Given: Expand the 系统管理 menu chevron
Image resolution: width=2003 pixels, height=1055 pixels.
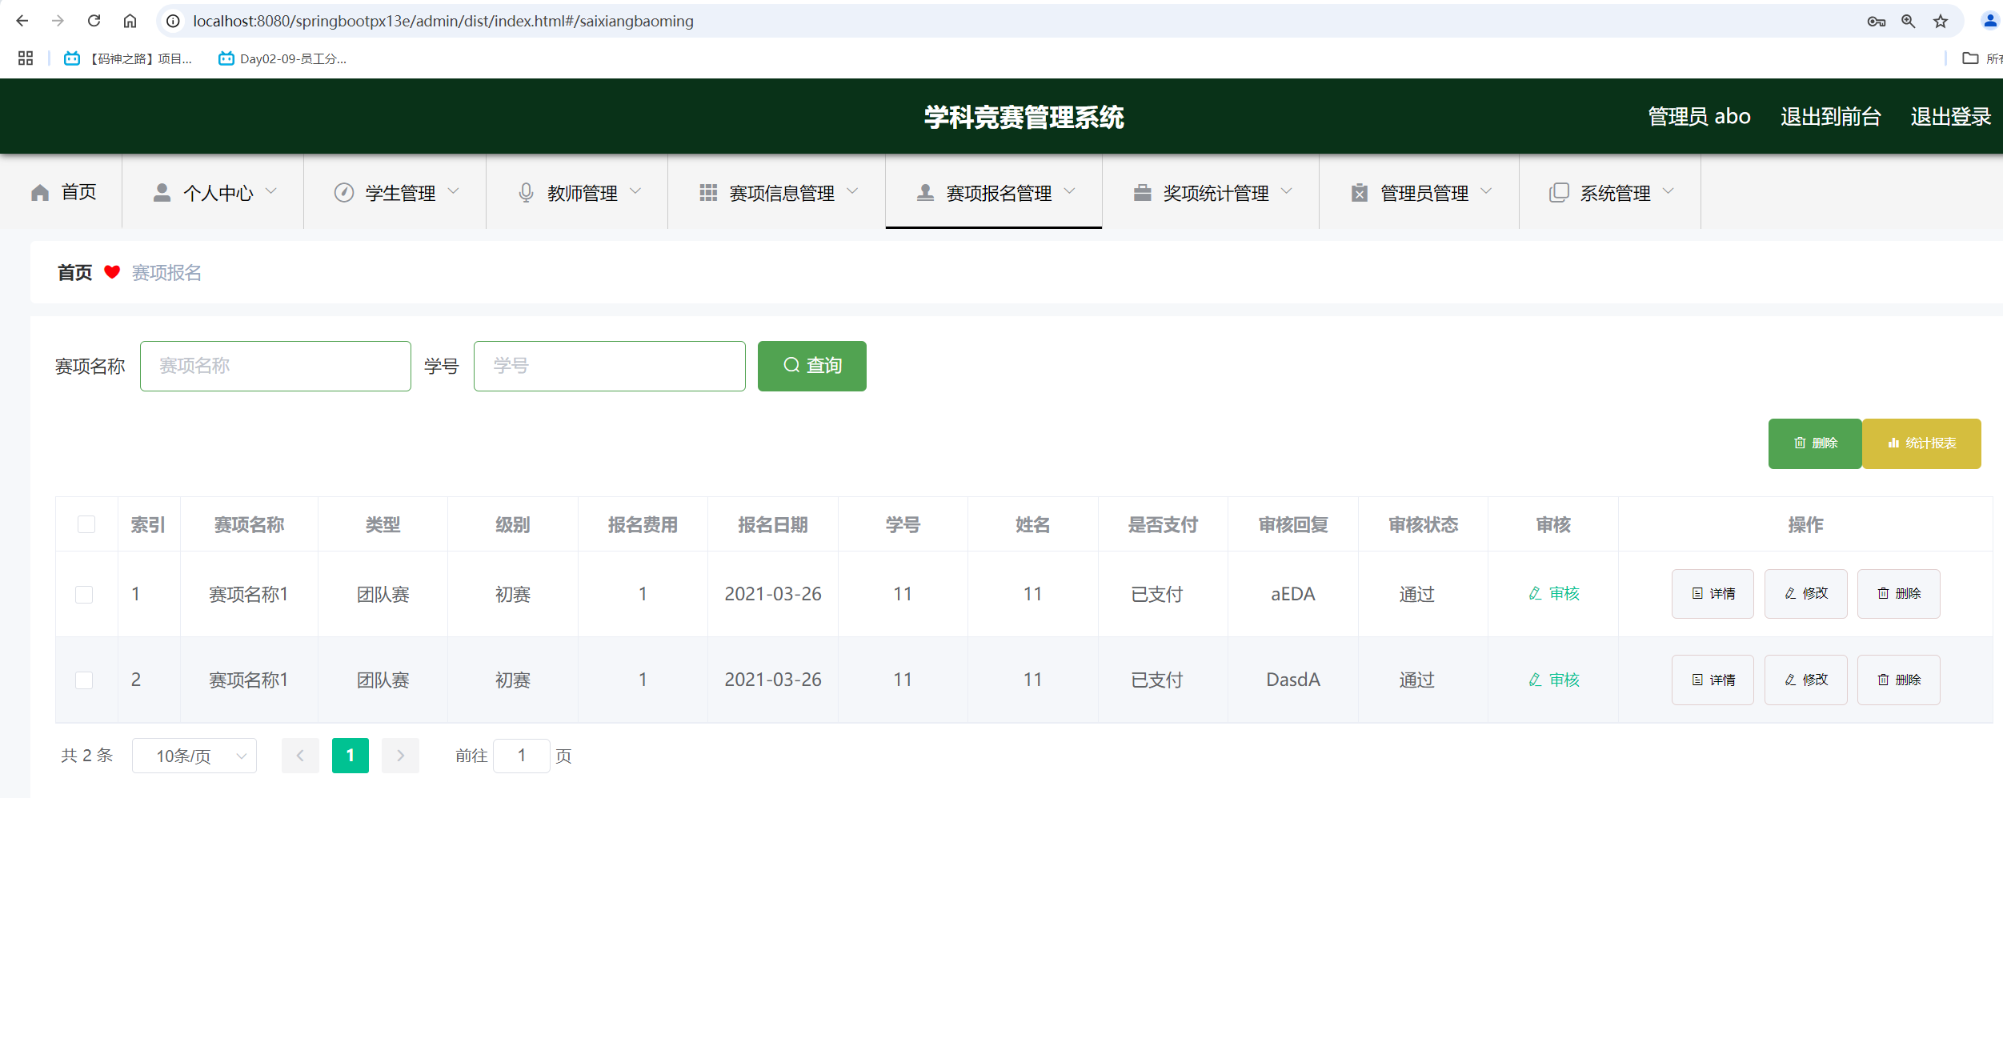Looking at the screenshot, I should 1668,191.
